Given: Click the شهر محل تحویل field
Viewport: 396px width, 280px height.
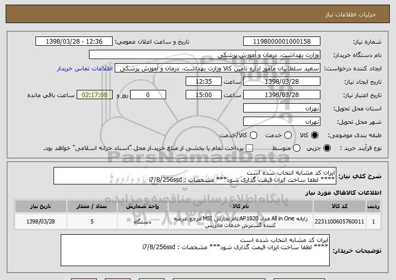Looking at the screenshot, I should click(282, 122).
